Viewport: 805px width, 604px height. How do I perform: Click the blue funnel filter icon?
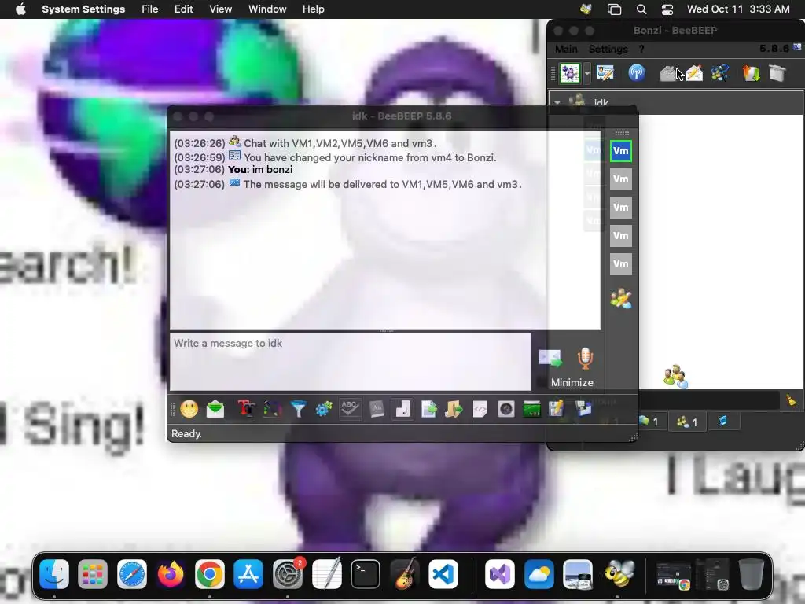coord(298,409)
